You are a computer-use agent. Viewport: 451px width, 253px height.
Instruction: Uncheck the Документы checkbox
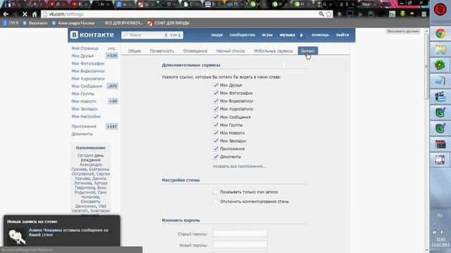coord(216,157)
